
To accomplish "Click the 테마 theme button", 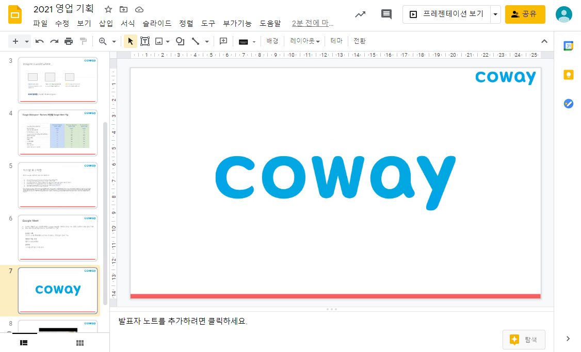I will (x=336, y=41).
